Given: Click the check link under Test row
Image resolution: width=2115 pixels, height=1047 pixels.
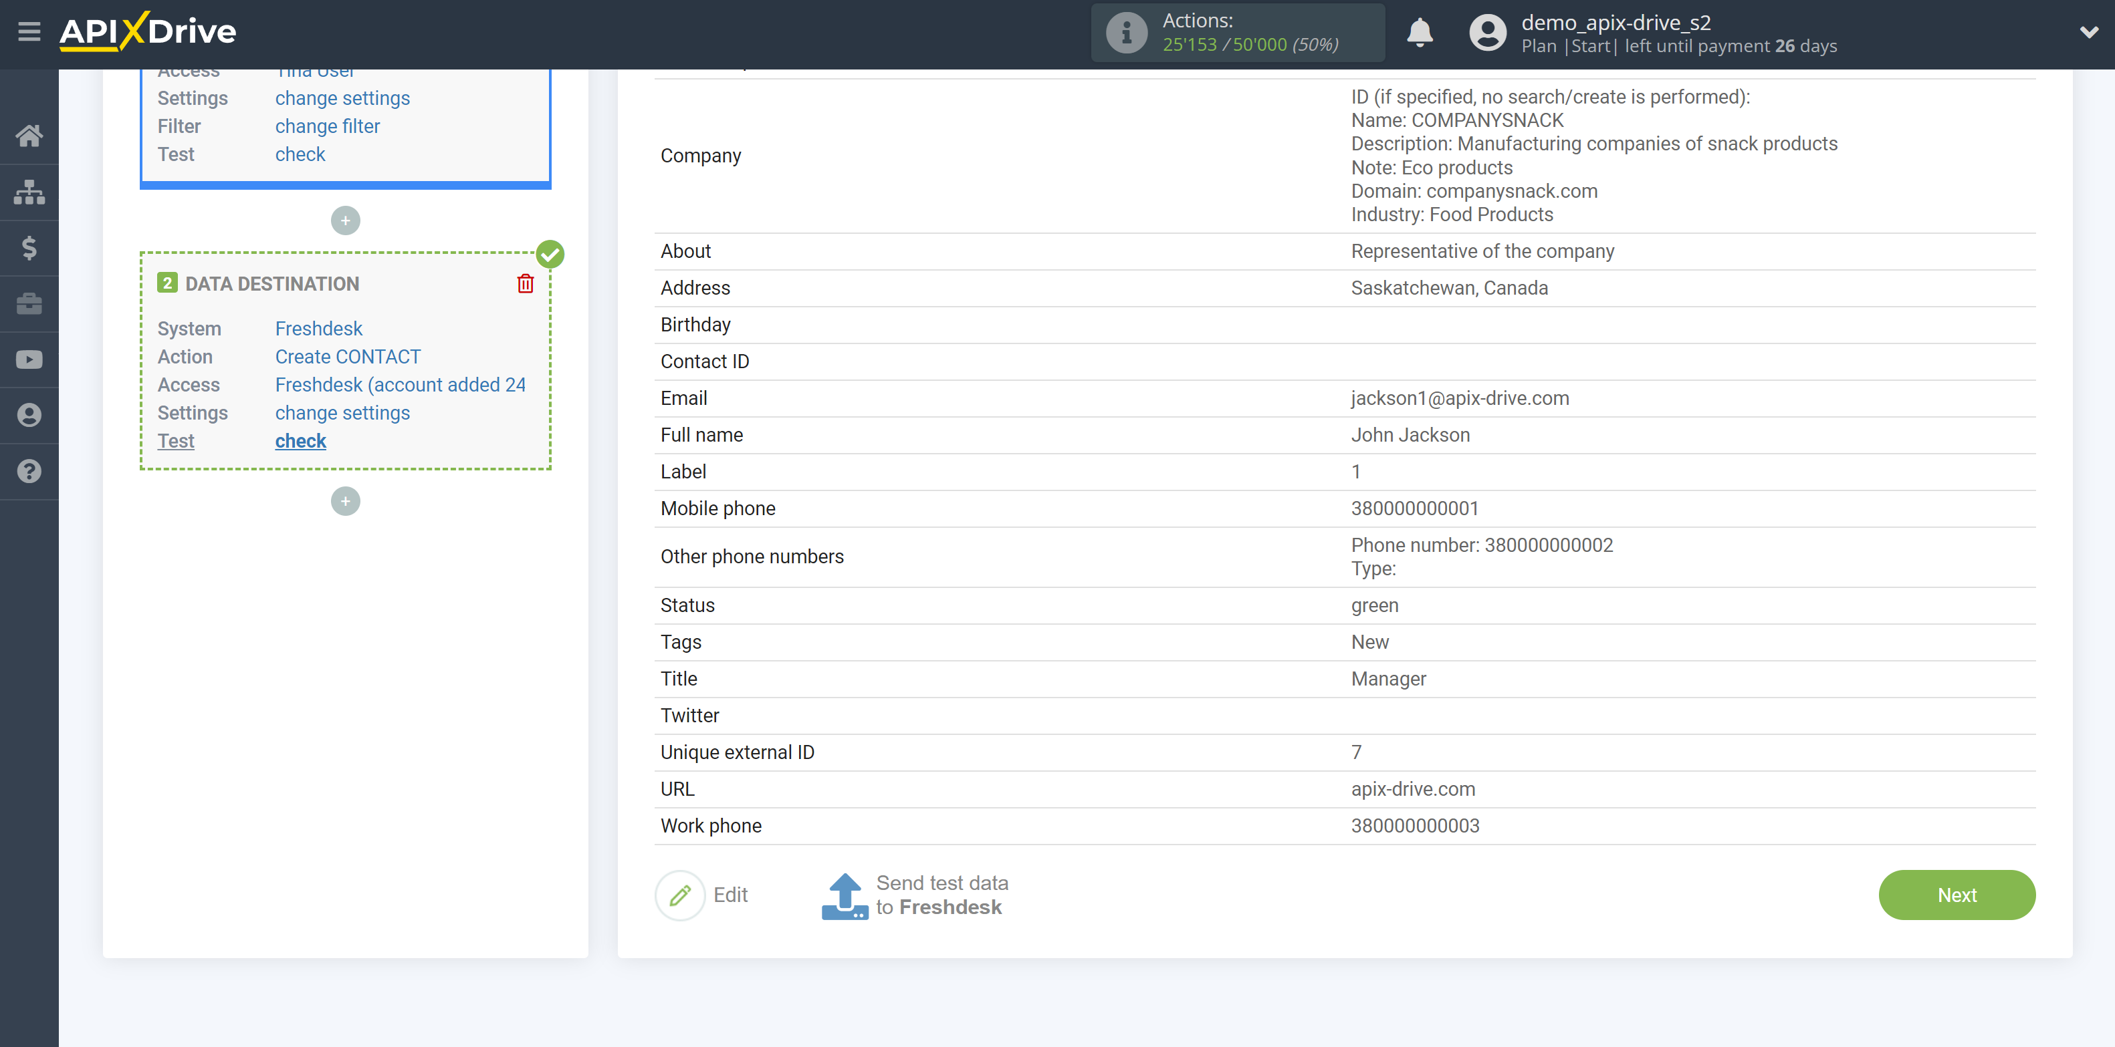Looking at the screenshot, I should (300, 440).
